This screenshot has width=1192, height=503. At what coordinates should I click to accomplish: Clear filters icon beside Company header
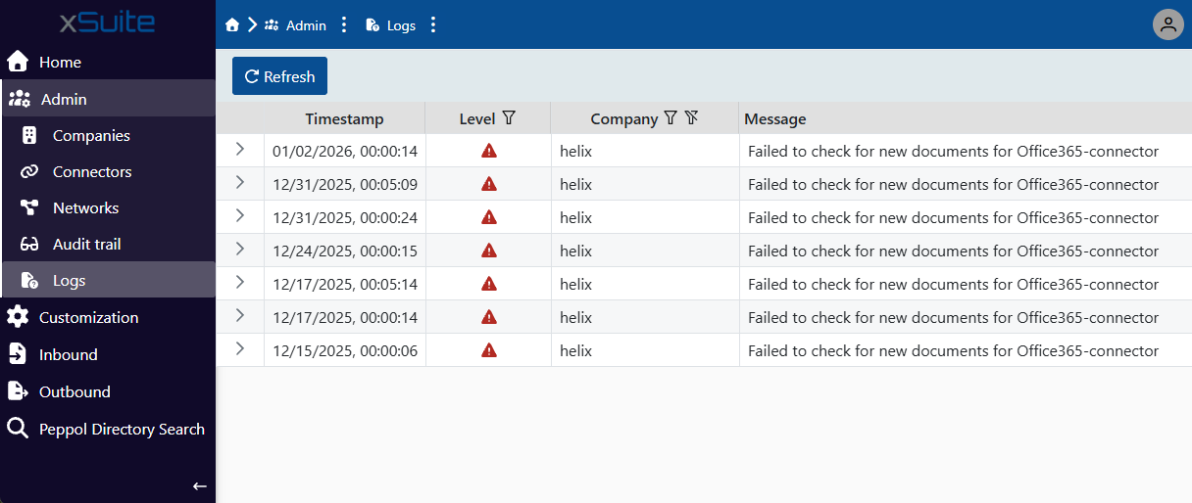click(691, 118)
